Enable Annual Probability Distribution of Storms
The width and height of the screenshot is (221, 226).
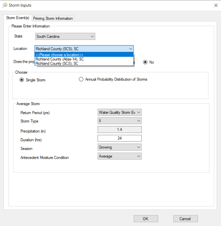click(81, 79)
